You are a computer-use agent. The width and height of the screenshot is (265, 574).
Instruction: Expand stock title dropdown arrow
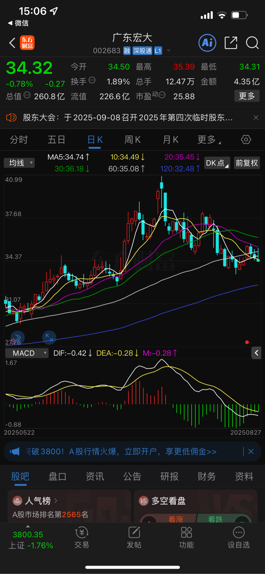click(168, 51)
